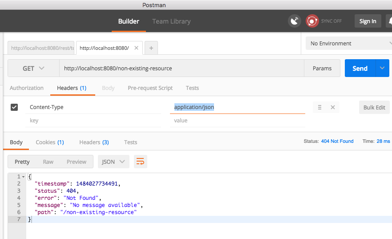
Task: Open the response Cookies tab
Action: (50, 142)
